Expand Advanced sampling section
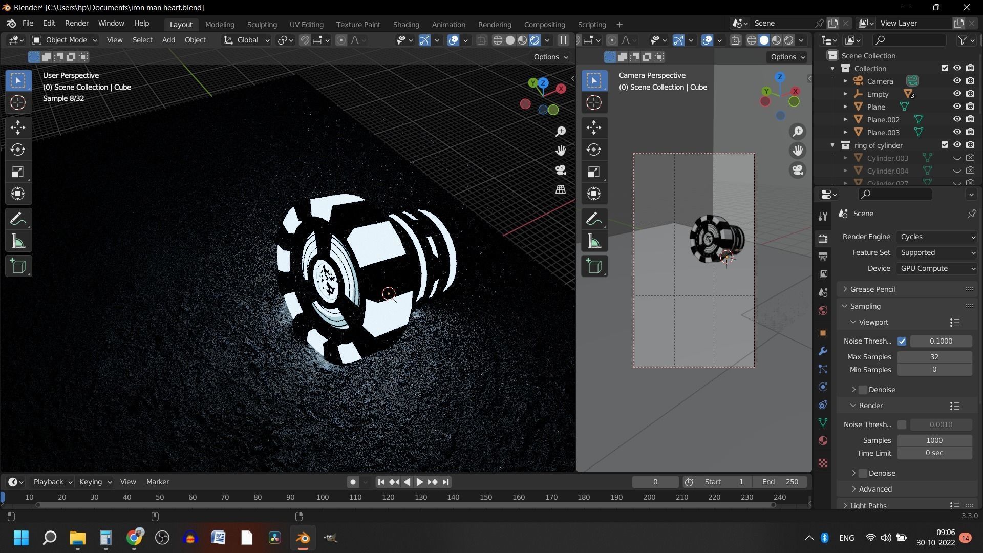983x553 pixels. click(x=874, y=489)
